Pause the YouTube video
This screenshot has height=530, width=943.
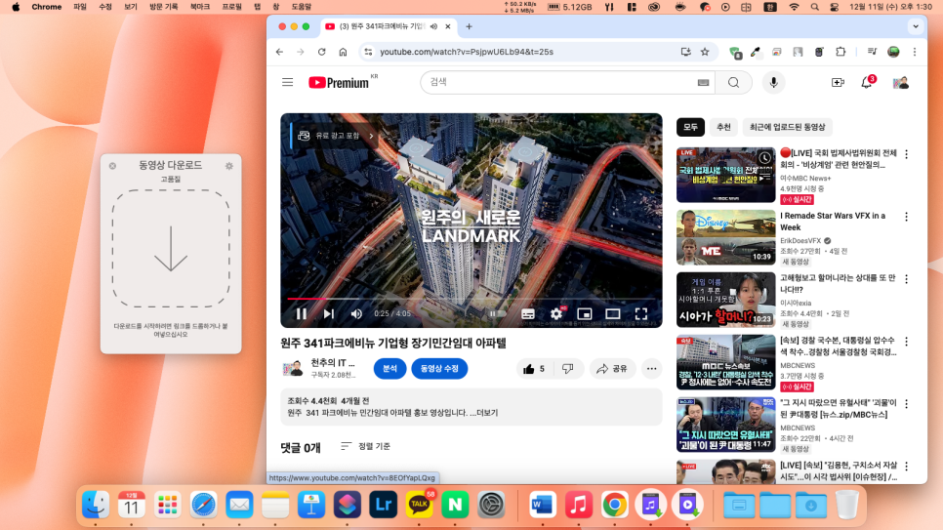tap(302, 313)
